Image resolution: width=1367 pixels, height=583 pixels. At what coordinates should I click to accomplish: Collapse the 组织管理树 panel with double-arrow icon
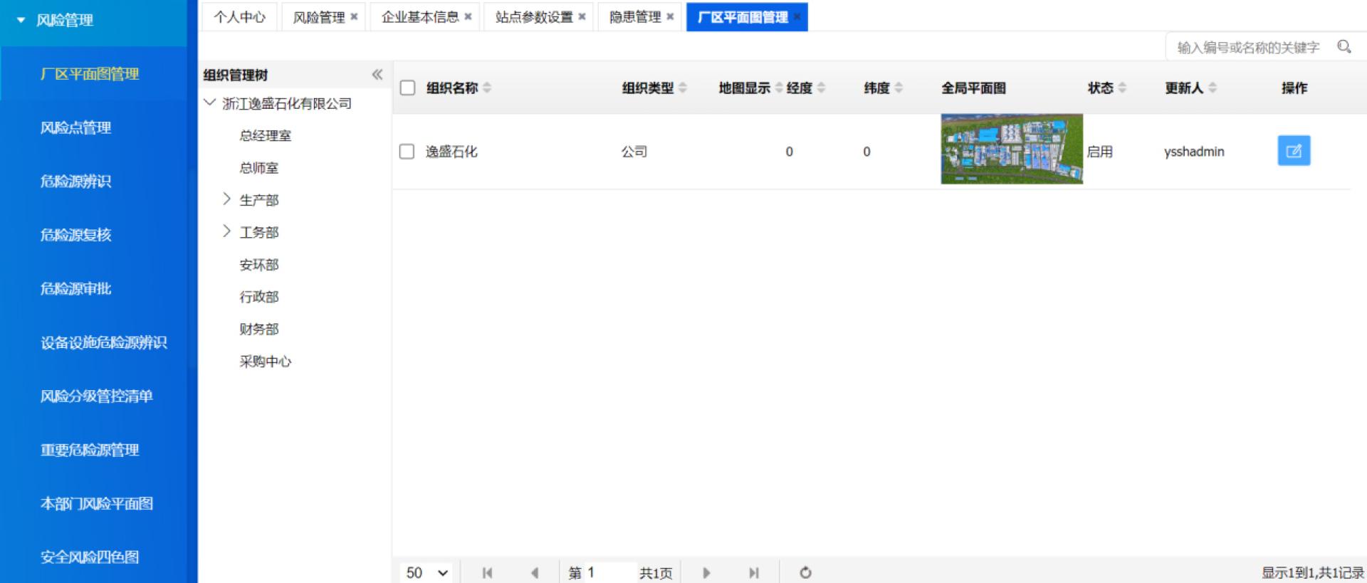click(x=377, y=75)
